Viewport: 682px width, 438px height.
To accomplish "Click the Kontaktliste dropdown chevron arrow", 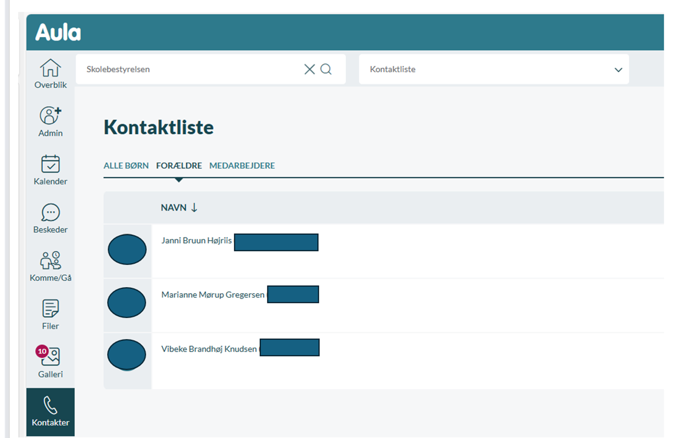I will pos(618,70).
